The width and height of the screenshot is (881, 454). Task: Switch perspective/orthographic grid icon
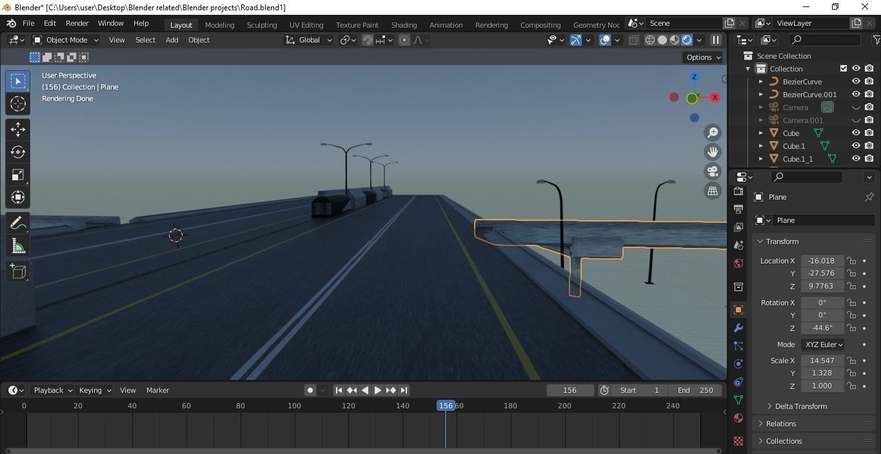coord(713,191)
